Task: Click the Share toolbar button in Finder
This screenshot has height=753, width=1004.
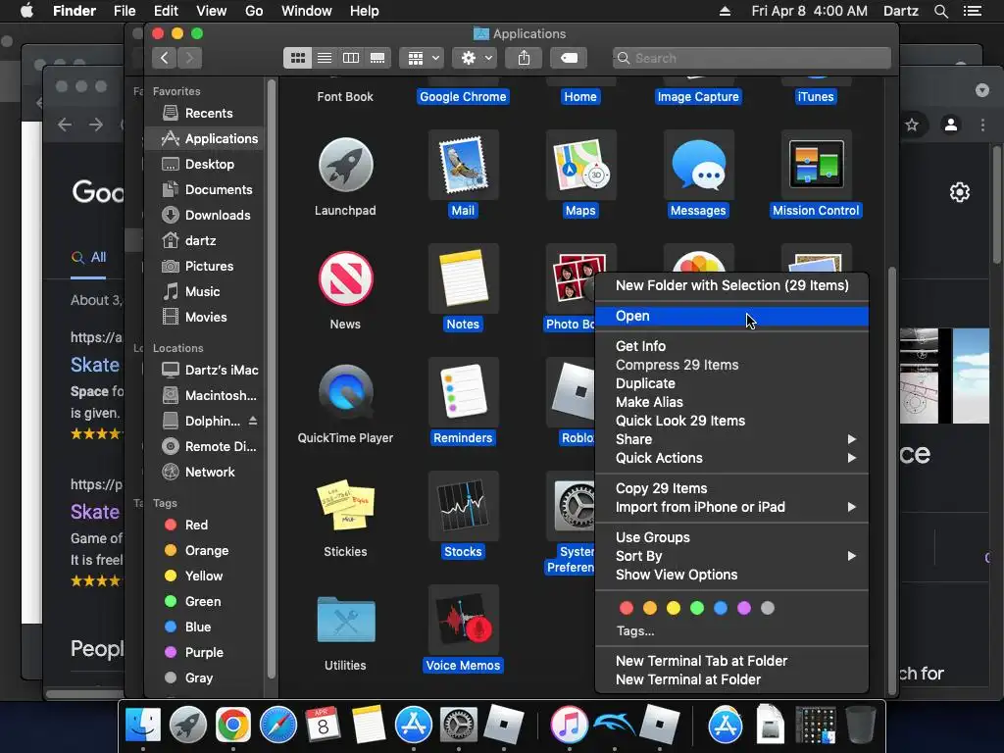Action: pos(524,58)
